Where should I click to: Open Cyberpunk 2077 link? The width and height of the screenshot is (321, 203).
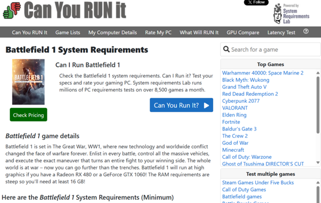tap(240, 101)
